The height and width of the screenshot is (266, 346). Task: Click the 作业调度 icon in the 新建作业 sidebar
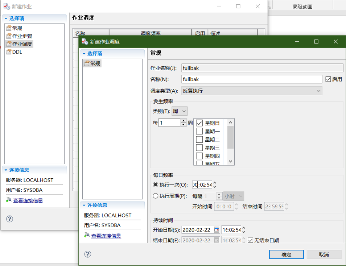click(x=8, y=44)
